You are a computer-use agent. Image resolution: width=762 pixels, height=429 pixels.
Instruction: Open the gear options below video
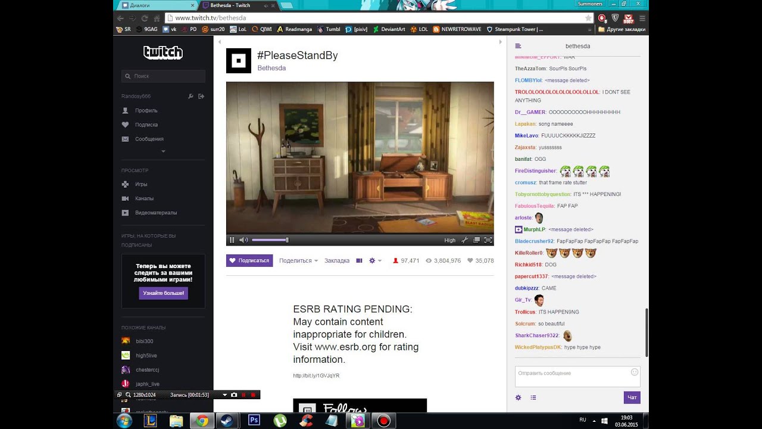click(x=375, y=260)
